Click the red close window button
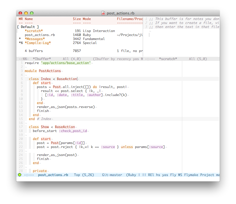 [x=20, y=13]
